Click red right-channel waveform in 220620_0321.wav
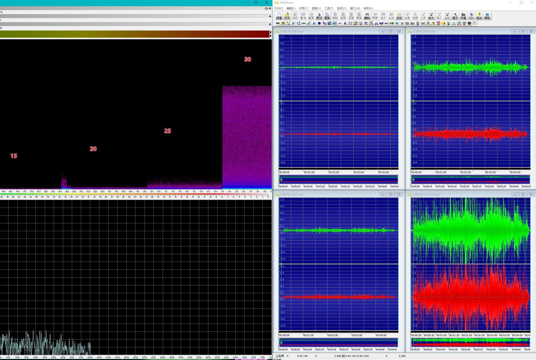The width and height of the screenshot is (536, 360). tap(339, 297)
